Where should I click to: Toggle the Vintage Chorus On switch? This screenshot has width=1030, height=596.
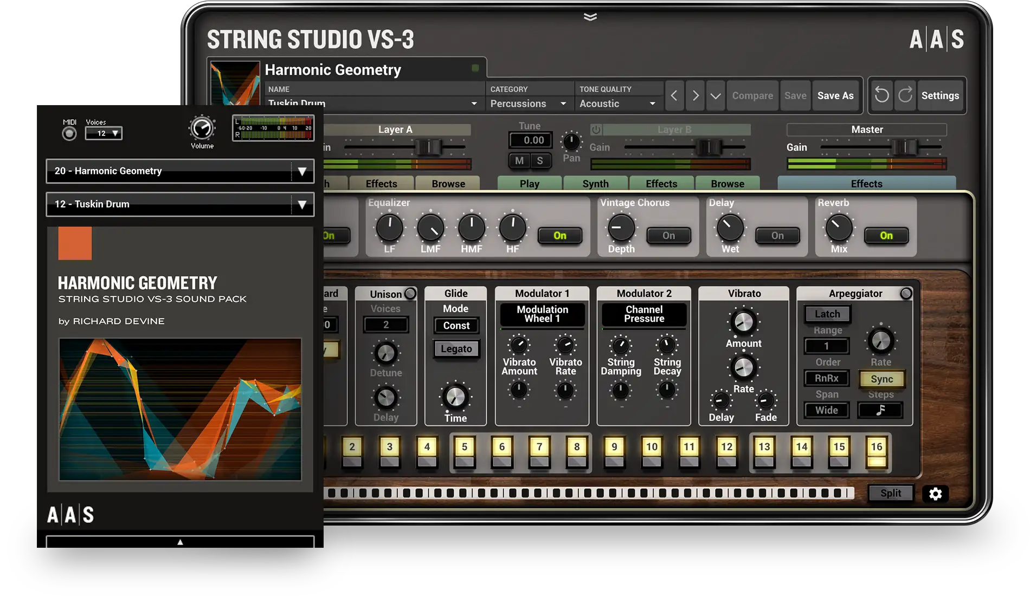(x=668, y=236)
